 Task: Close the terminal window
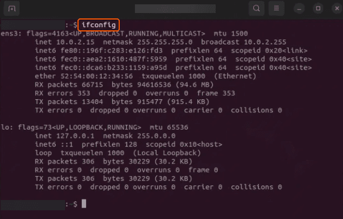click(x=337, y=9)
